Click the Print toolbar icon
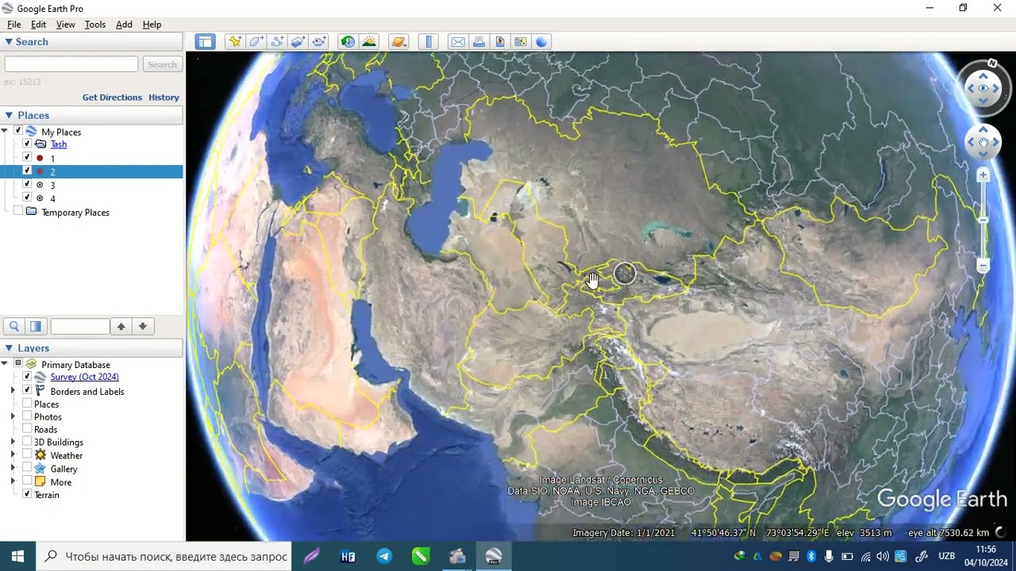 (479, 42)
